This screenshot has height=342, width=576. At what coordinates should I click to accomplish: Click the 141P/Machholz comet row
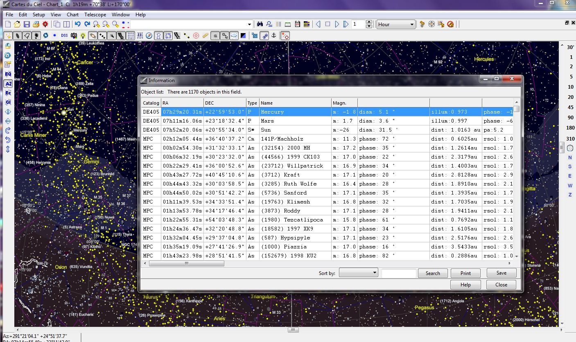328,139
